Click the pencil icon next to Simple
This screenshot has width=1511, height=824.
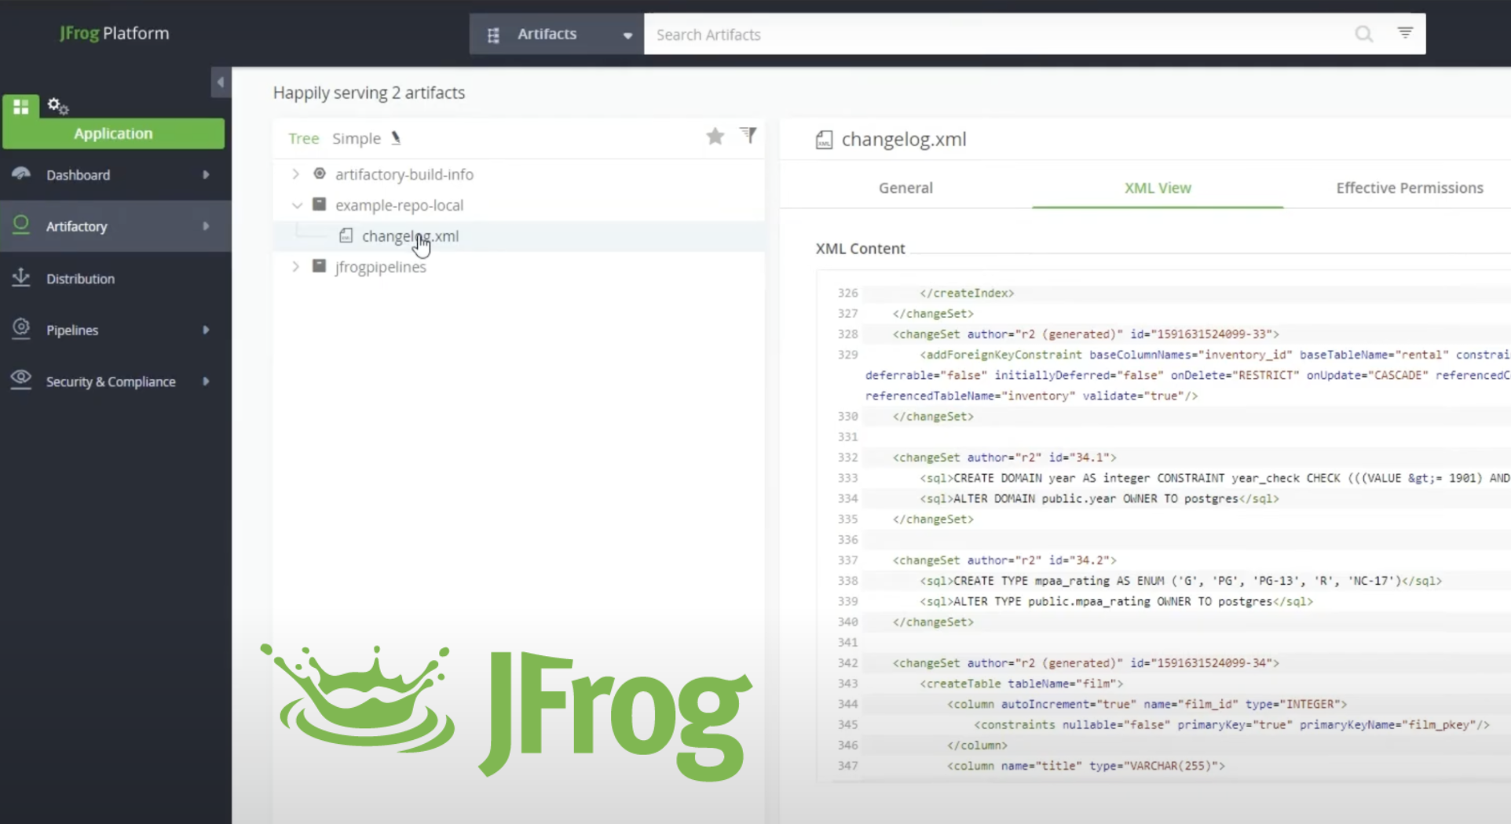[x=396, y=137]
